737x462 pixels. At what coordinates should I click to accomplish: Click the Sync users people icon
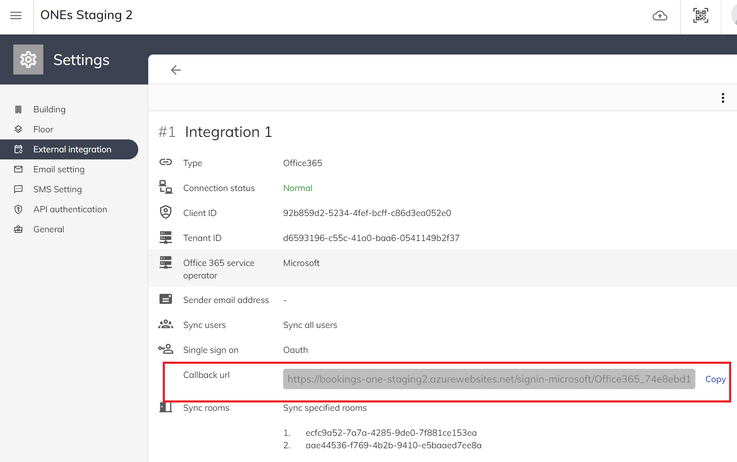click(166, 324)
